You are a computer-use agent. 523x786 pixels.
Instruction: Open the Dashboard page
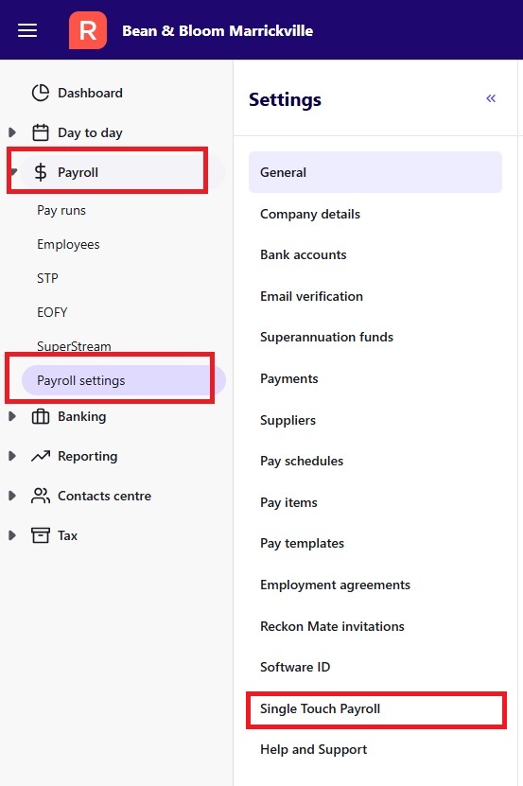point(90,93)
